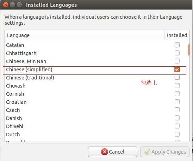This screenshot has width=193, height=161.
Task: Tick the Cornish installed checkbox
Action: click(x=177, y=94)
